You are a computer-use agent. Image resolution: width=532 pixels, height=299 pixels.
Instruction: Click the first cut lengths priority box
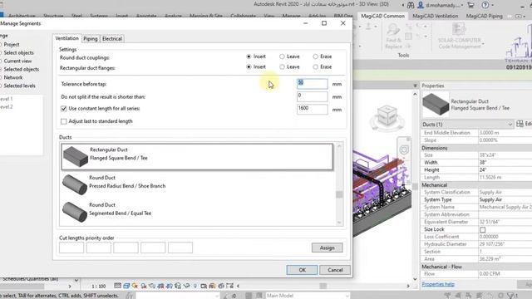click(71, 248)
